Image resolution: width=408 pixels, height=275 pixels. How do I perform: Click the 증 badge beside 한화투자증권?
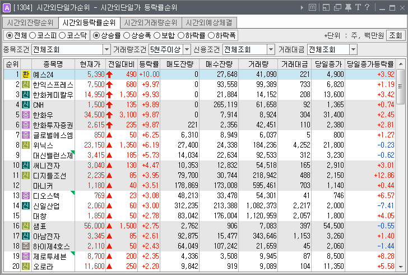coord(26,125)
